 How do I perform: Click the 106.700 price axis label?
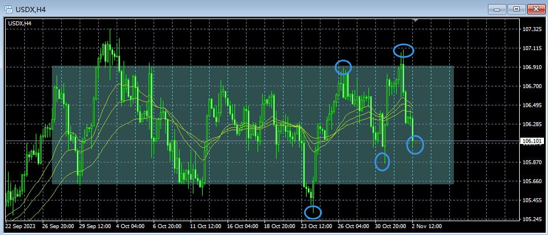tap(532, 86)
